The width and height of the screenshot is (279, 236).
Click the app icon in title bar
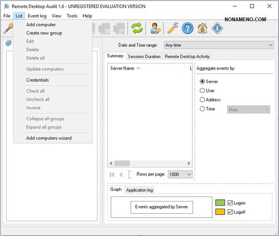[7, 6]
